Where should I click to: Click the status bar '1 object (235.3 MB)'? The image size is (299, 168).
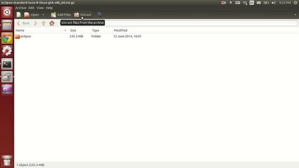pyautogui.click(x=30, y=165)
